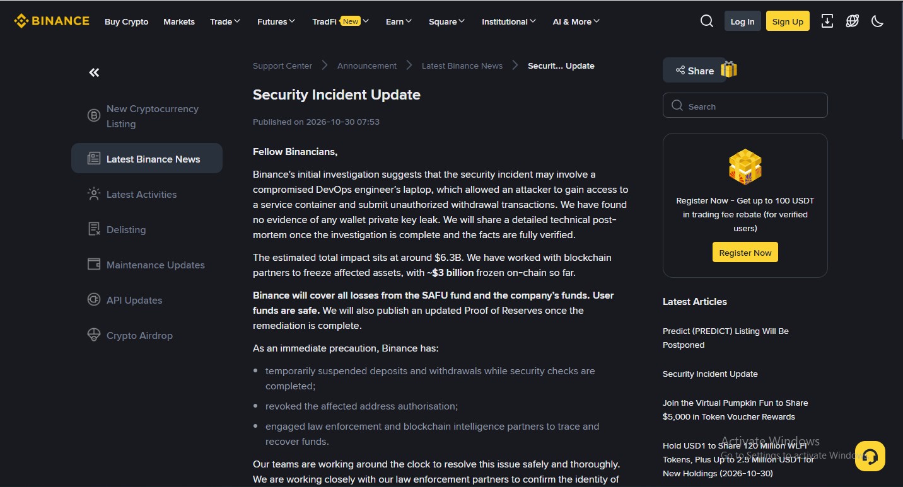Click the Crypto Airdrop parachute icon
The width and height of the screenshot is (903, 487).
coord(94,335)
